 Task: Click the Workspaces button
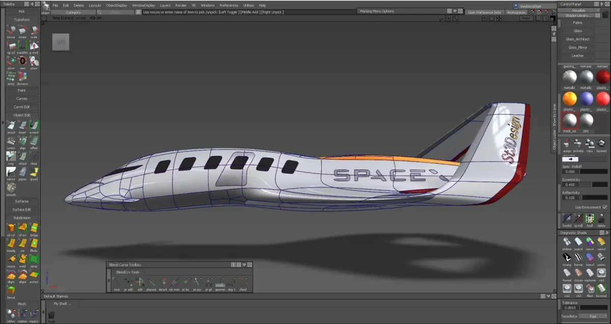516,12
